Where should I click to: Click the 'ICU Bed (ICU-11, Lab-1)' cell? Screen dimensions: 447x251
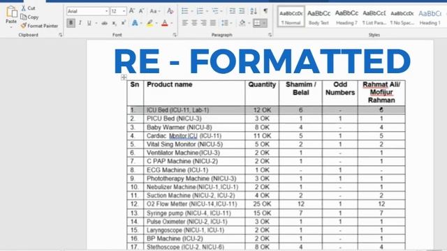194,110
